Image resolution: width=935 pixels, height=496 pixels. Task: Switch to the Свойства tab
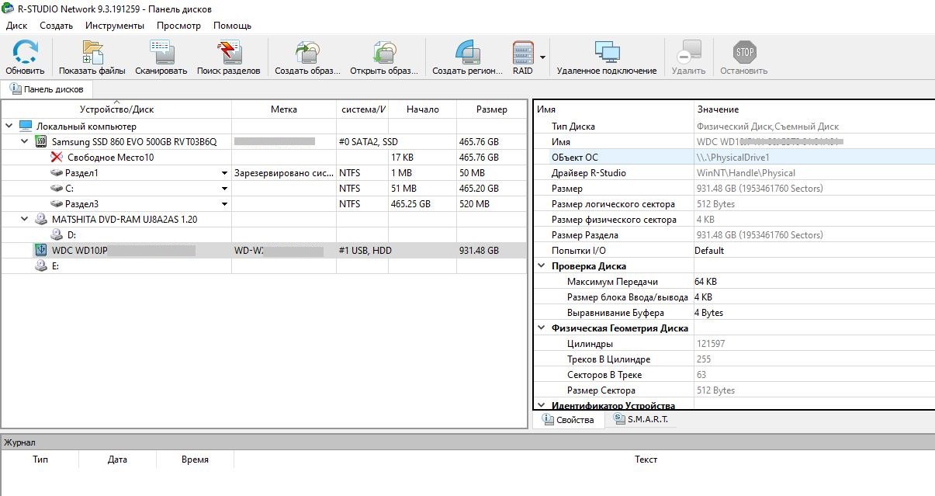click(x=568, y=420)
